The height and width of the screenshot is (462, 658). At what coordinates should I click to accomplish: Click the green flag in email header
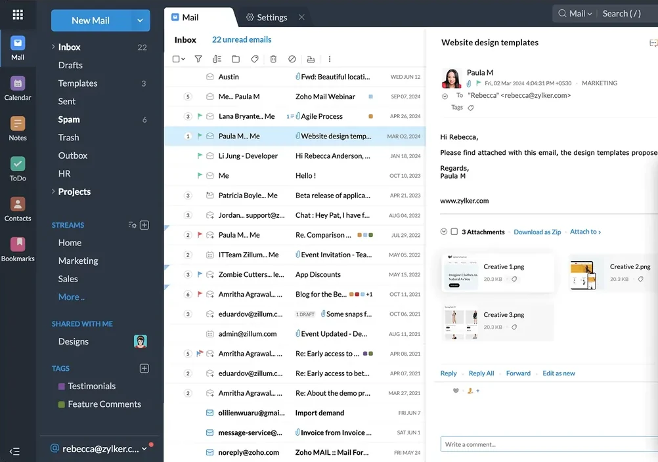click(478, 83)
